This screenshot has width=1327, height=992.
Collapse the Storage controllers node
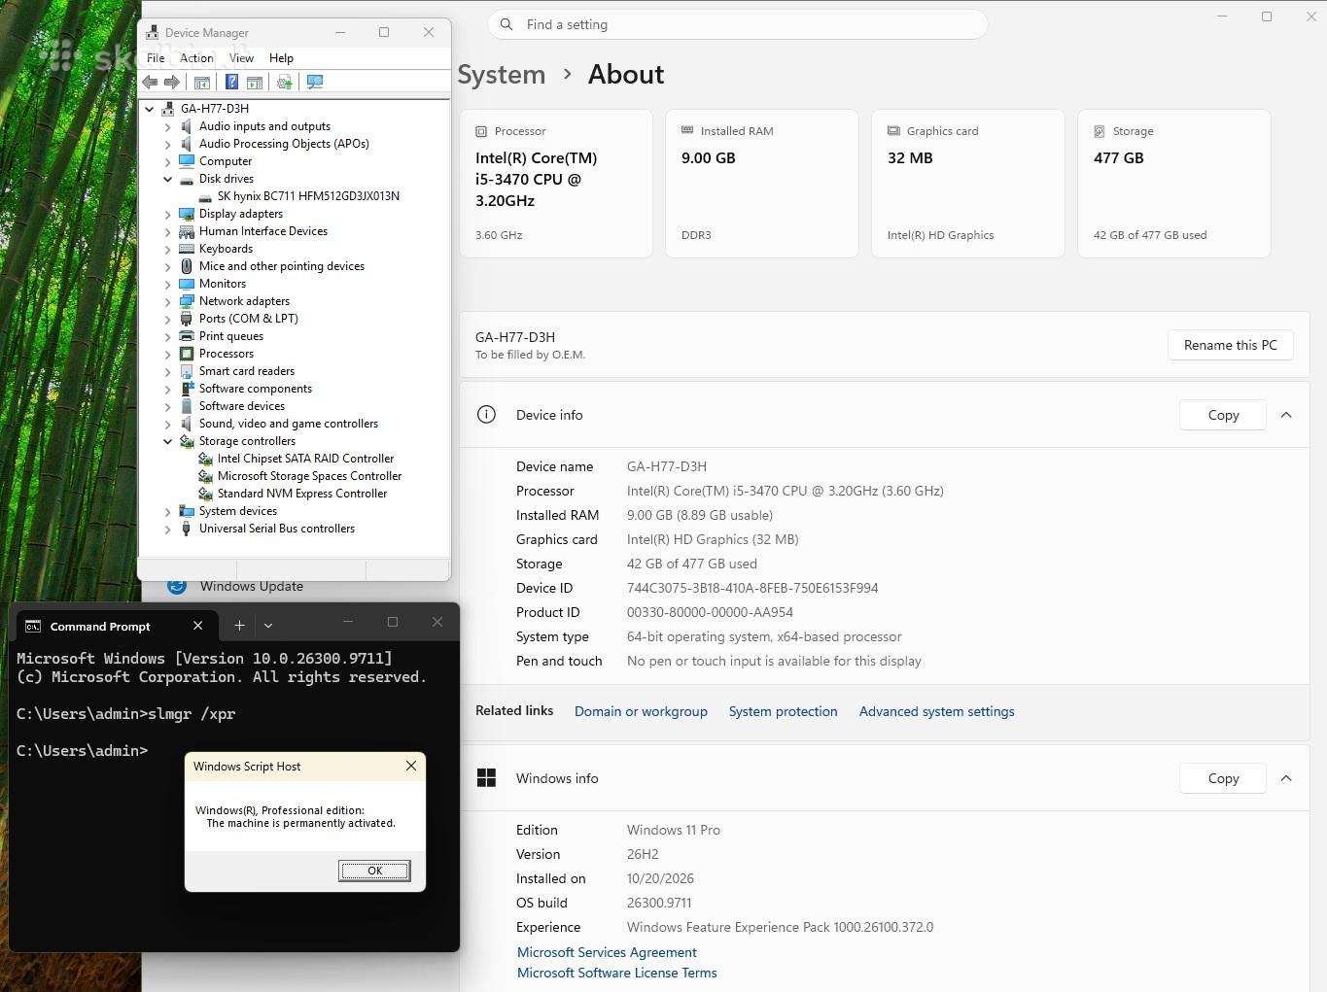[x=168, y=441]
